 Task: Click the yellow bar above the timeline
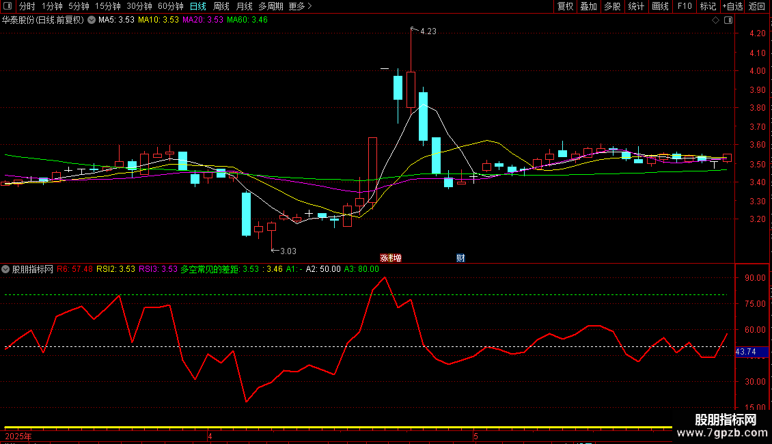[338, 428]
